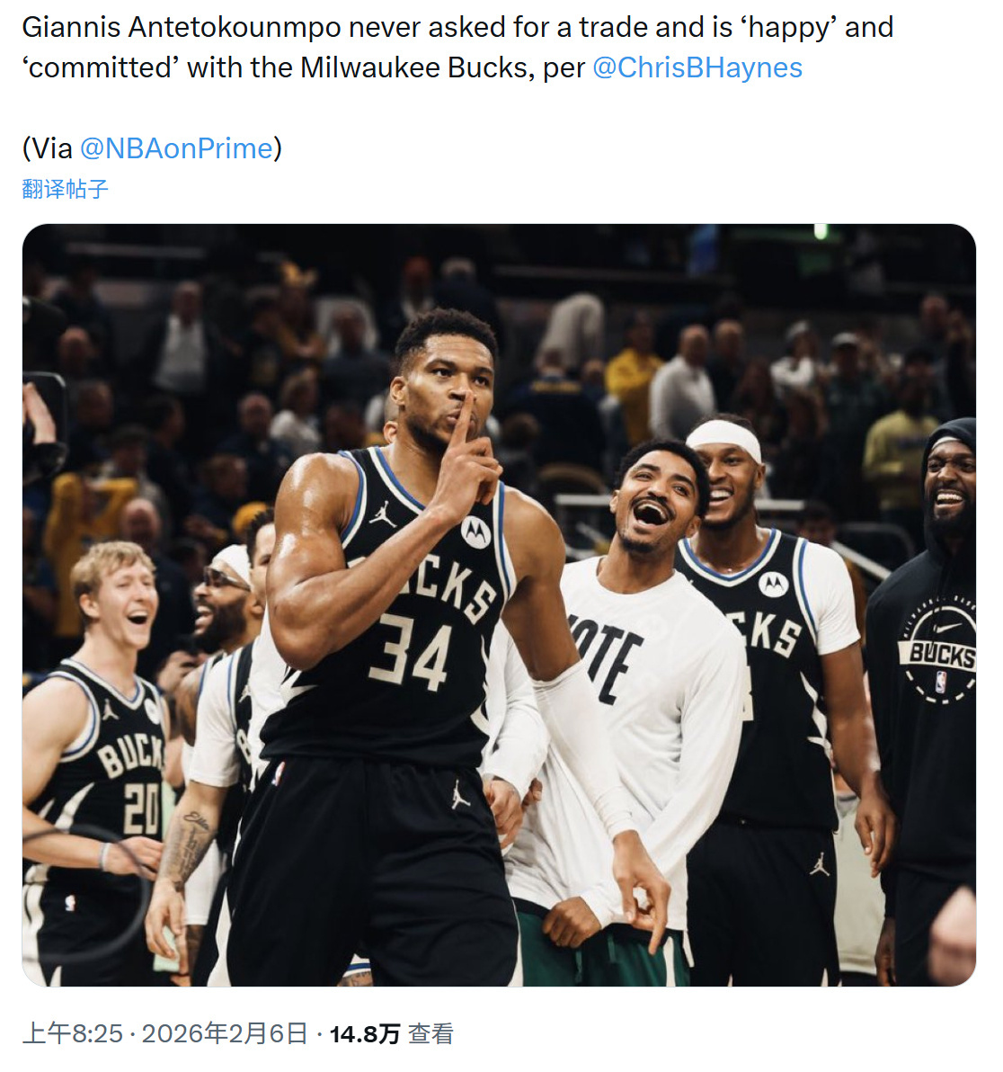This screenshot has height=1072, width=1003.
Task: Click the Jordan logo on the headband player's shorts
Action: pyautogui.click(x=819, y=865)
